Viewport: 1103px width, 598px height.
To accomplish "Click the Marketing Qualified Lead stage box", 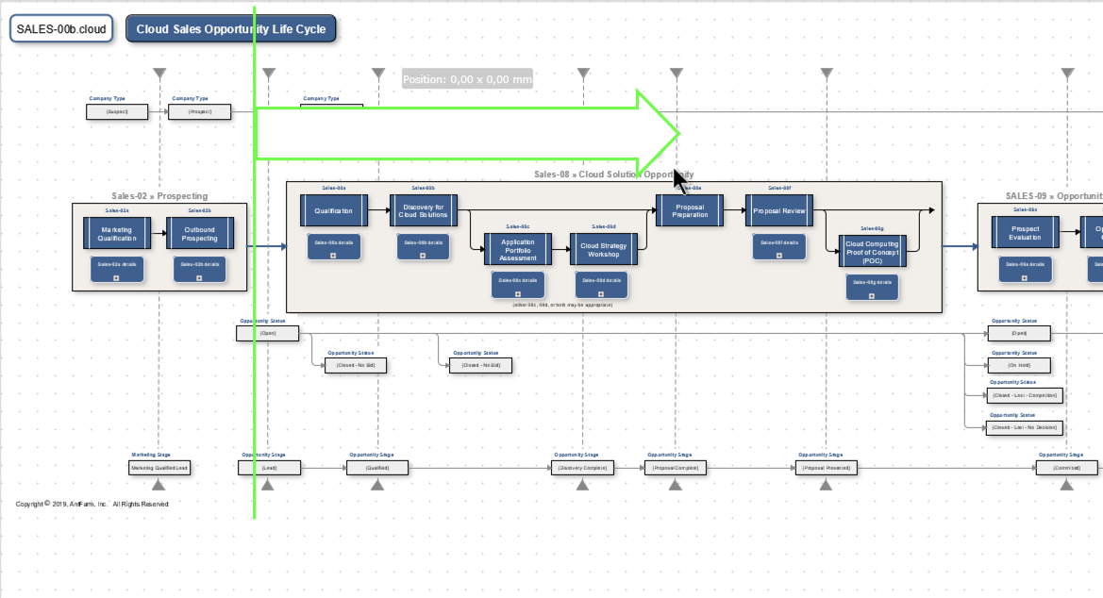I will 159,467.
